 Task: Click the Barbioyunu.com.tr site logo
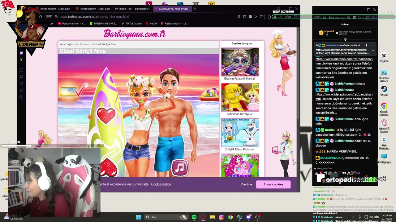(135, 34)
